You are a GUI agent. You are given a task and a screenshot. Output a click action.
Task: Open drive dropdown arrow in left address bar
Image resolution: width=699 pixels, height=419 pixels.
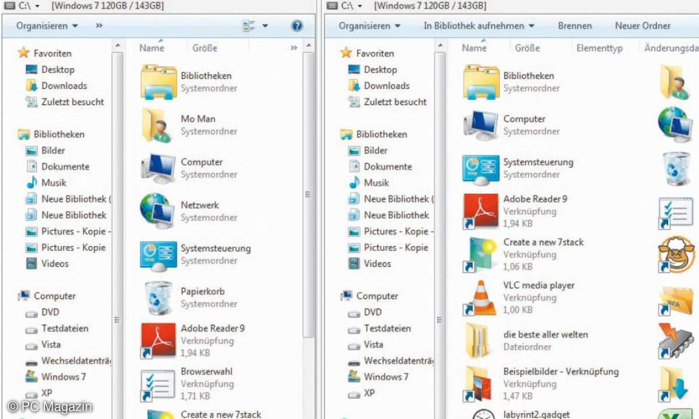click(38, 6)
